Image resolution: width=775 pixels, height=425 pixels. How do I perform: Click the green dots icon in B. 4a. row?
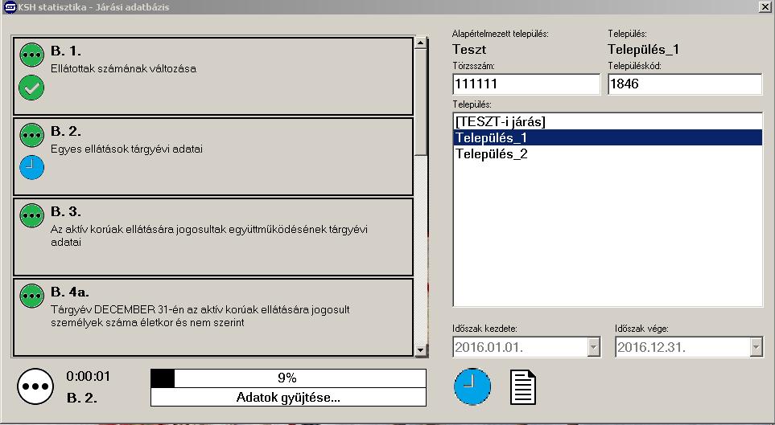(31, 296)
